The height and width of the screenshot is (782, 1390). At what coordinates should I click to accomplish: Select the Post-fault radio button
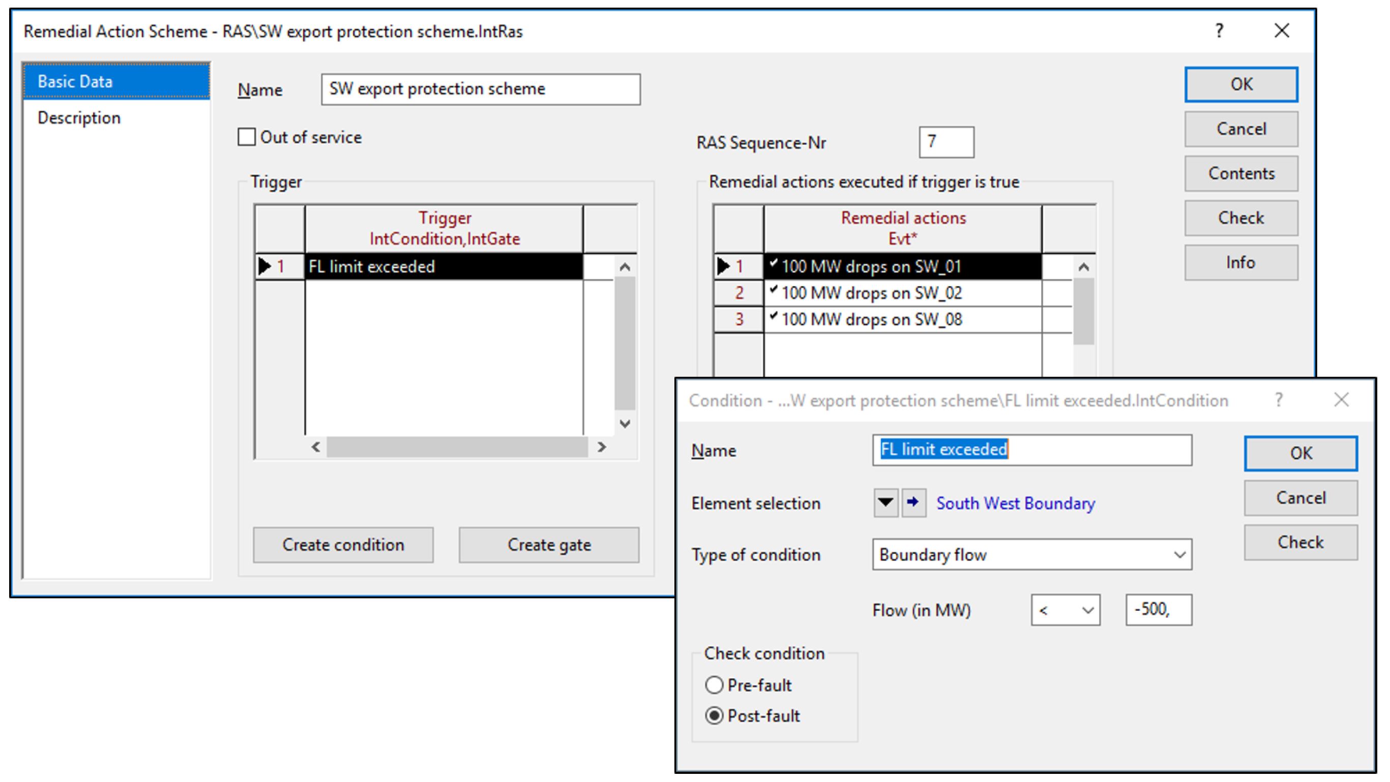tap(714, 716)
